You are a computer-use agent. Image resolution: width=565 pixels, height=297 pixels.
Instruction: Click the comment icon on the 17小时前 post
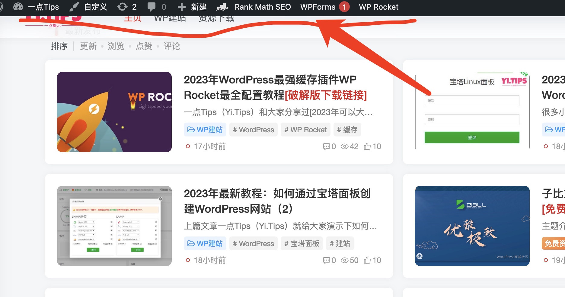[326, 147]
